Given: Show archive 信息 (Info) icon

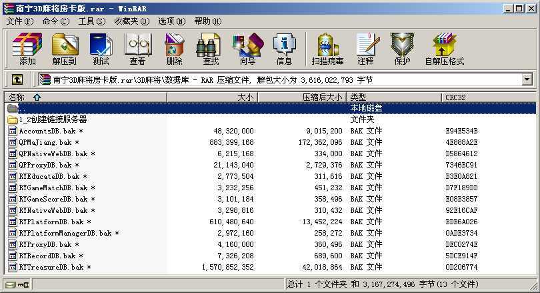Looking at the screenshot, I should click(x=284, y=49).
